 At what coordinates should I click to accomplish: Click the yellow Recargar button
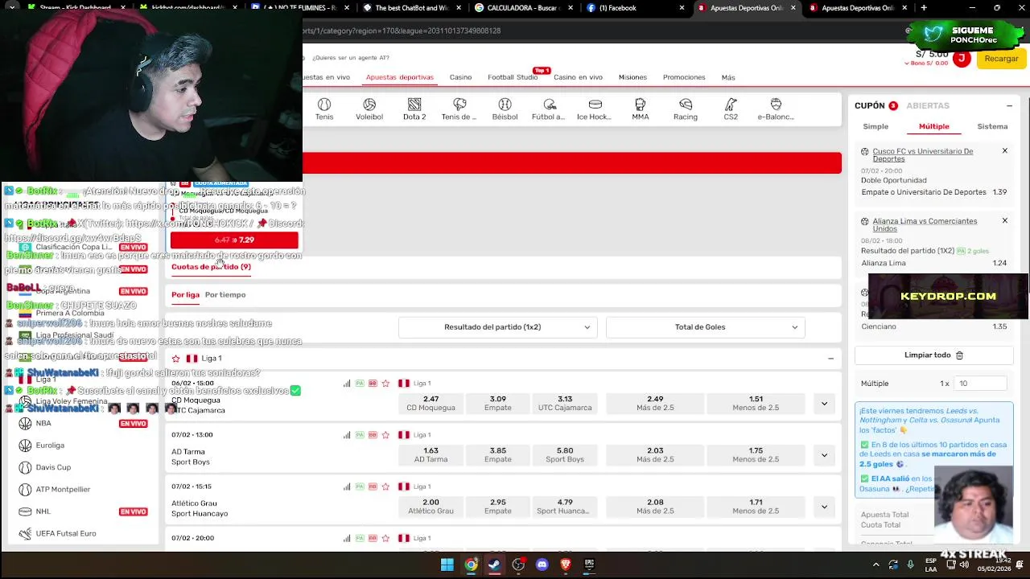(1001, 59)
